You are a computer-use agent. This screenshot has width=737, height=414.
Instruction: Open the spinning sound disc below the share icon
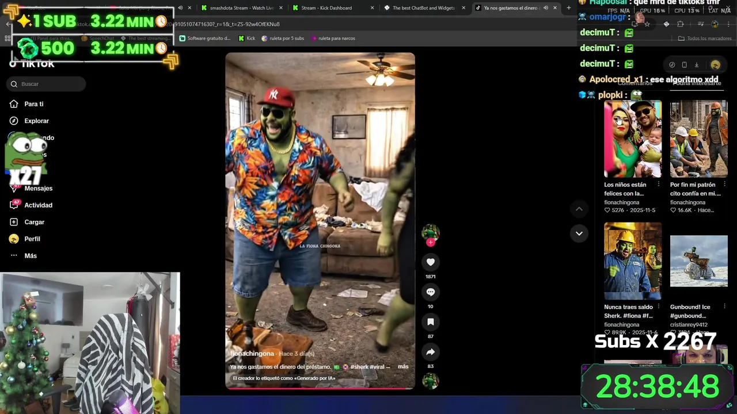point(430,381)
